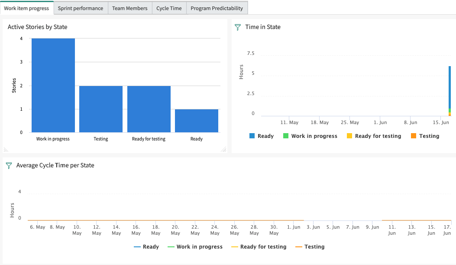Click the '1. Jun' axis label in Time in State
The width and height of the screenshot is (456, 265).
click(x=380, y=122)
